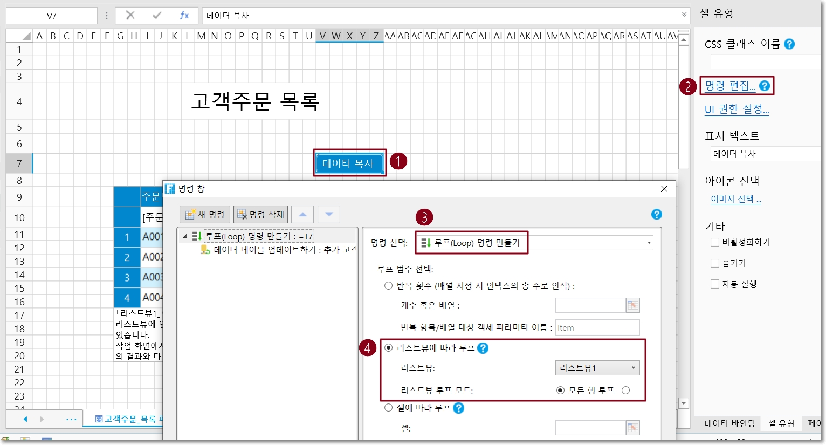
Task: Click the move command down arrow button
Action: click(329, 215)
